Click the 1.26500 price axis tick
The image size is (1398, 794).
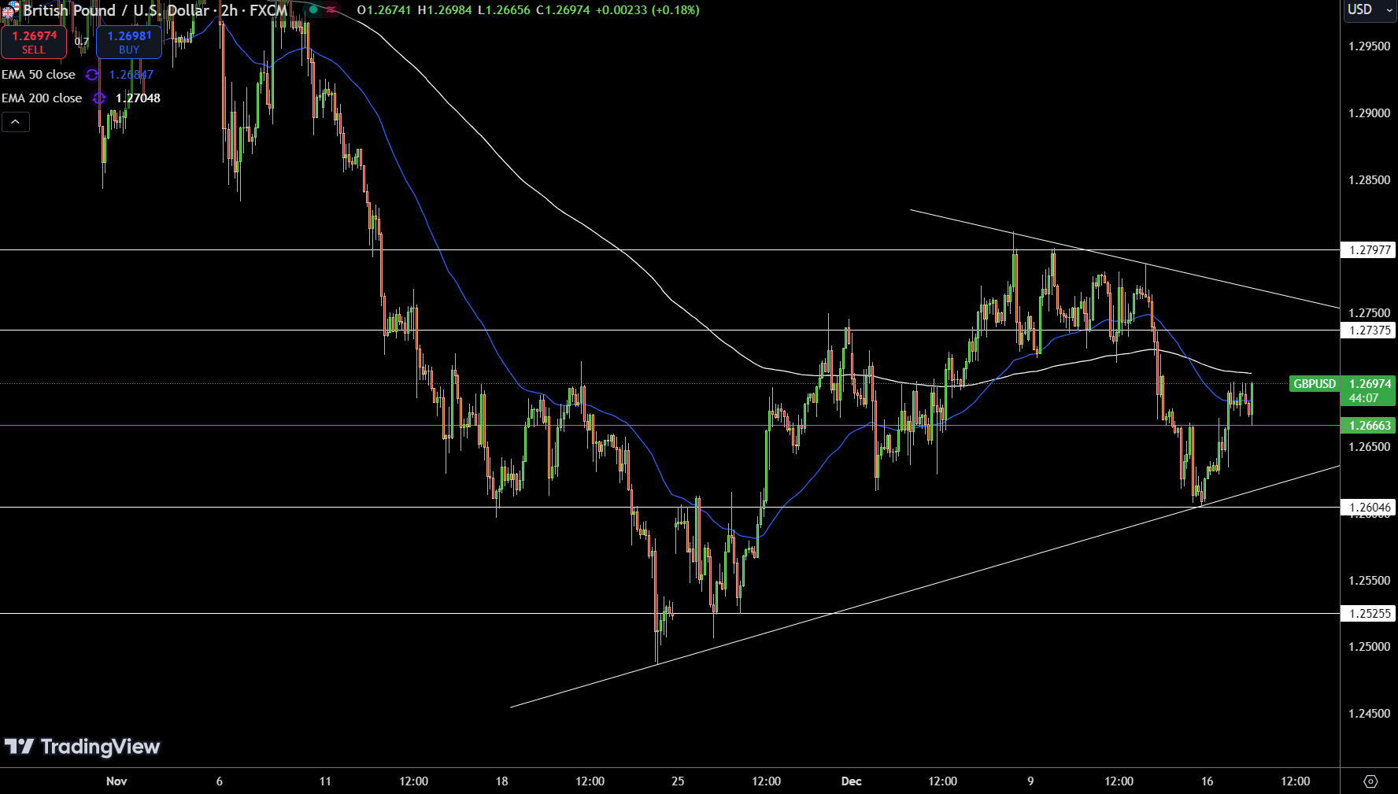1370,447
